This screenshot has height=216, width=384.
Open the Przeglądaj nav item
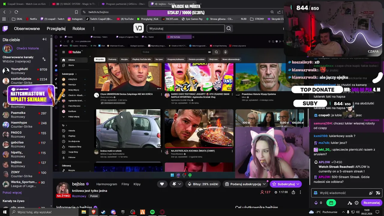(x=56, y=28)
